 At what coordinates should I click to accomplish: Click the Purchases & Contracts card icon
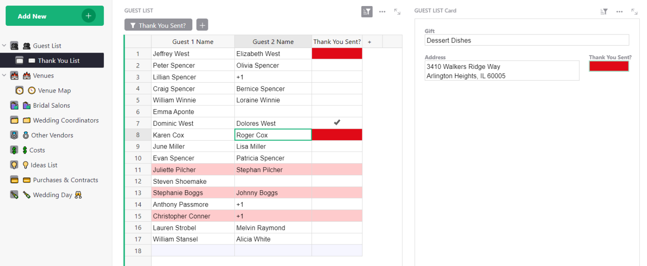(14, 180)
